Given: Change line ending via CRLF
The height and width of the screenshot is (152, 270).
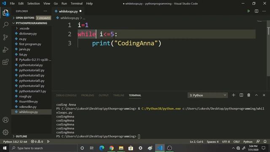Looking at the screenshot, I should 237,141.
